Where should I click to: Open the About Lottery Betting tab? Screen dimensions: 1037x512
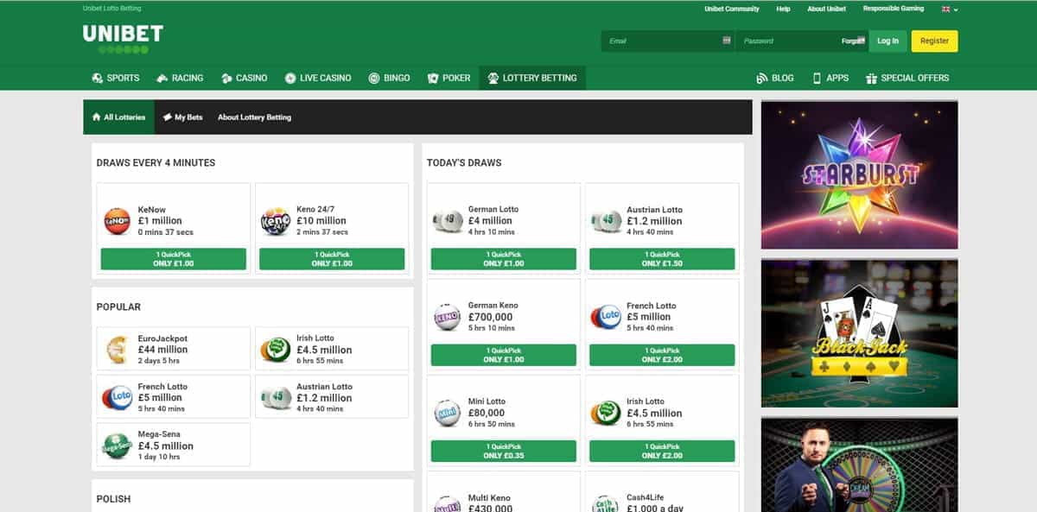tap(255, 117)
